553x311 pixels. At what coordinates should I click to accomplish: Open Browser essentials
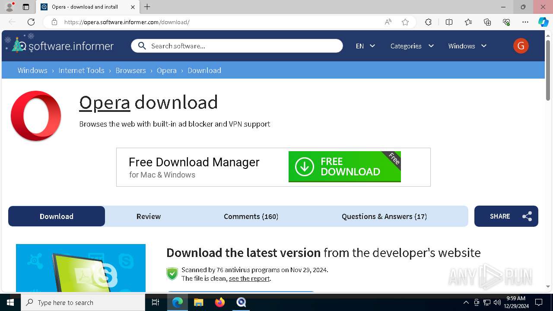point(506,22)
